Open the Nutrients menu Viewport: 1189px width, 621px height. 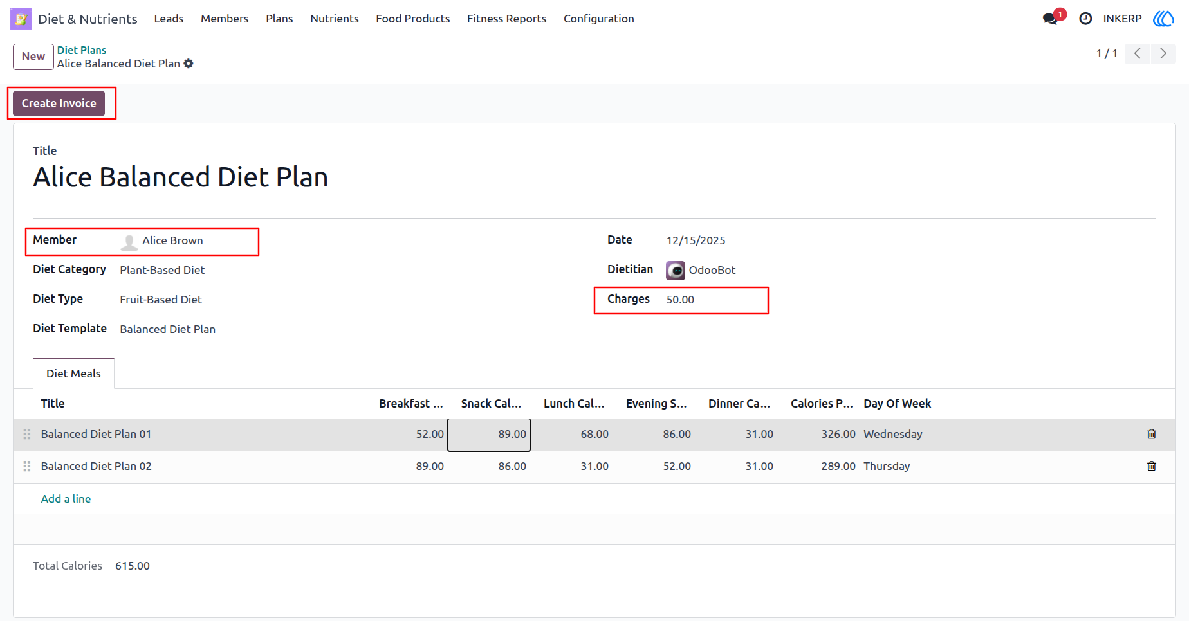point(335,19)
